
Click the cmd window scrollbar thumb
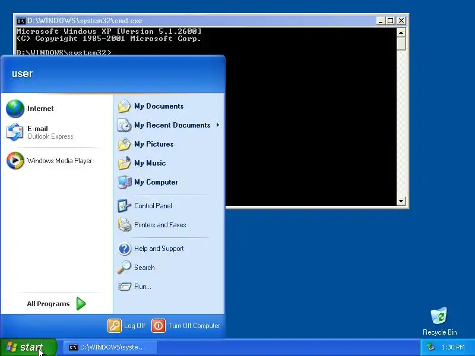point(401,43)
